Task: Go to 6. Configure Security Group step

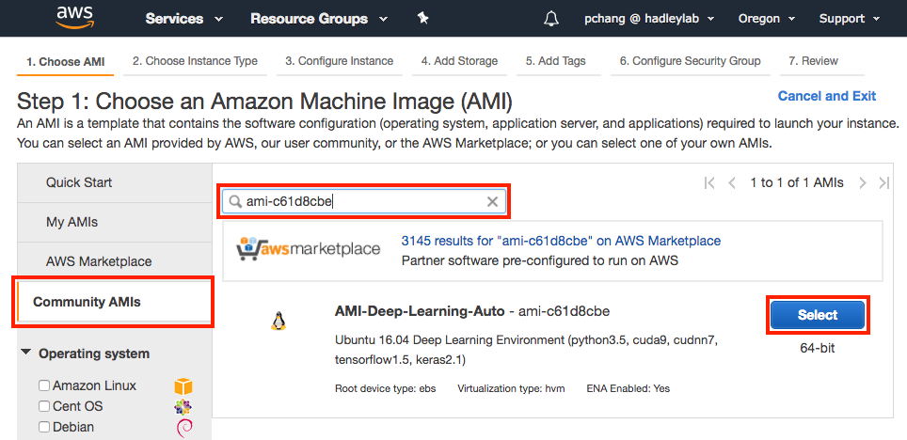Action: point(690,61)
